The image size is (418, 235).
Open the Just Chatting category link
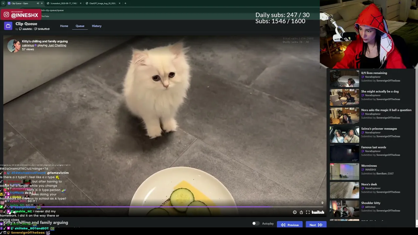tap(57, 45)
